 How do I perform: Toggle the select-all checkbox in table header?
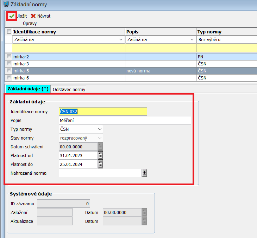(x=9, y=32)
